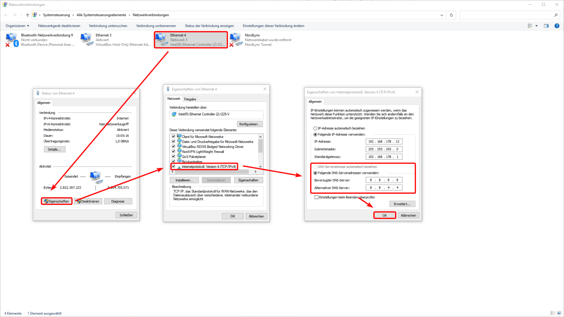This screenshot has width=564, height=317.
Task: Open the view options dropdown arrow
Action: click(x=536, y=26)
